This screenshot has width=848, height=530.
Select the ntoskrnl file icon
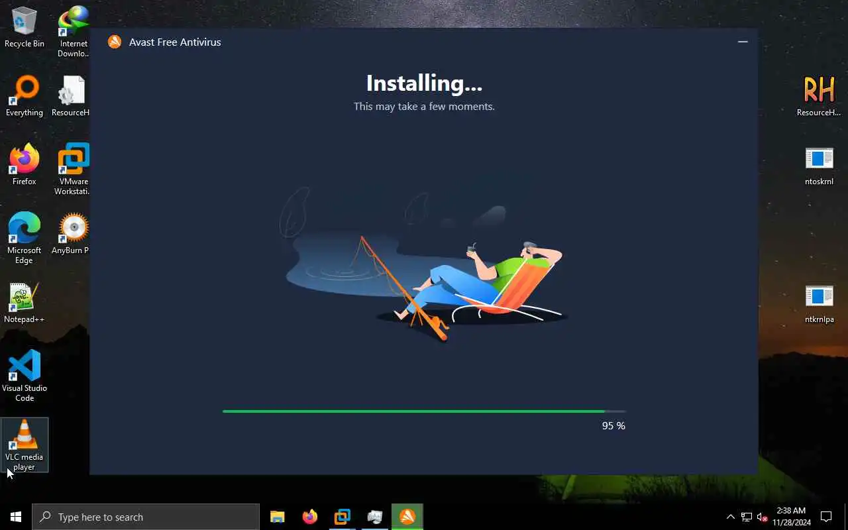coord(819,166)
